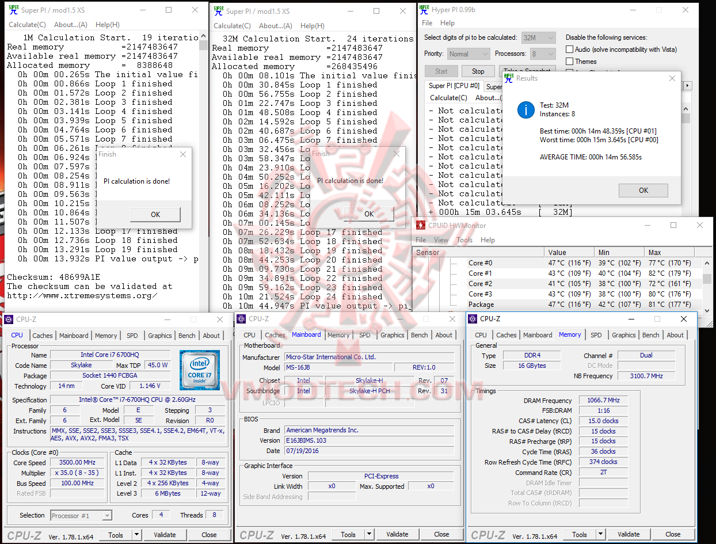Close the 1M Finish dialog using its X

182,154
